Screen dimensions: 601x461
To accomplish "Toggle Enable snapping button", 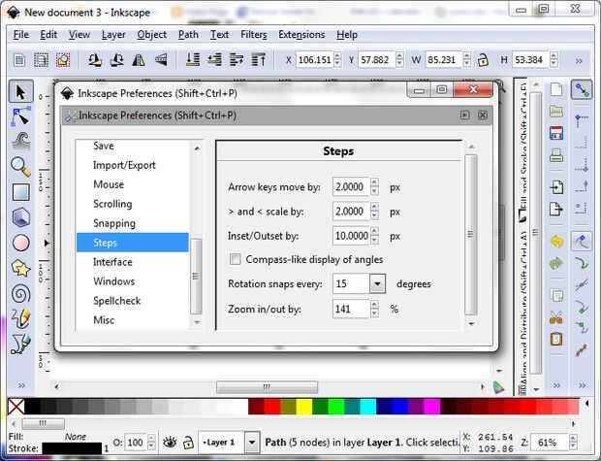I will click(582, 90).
